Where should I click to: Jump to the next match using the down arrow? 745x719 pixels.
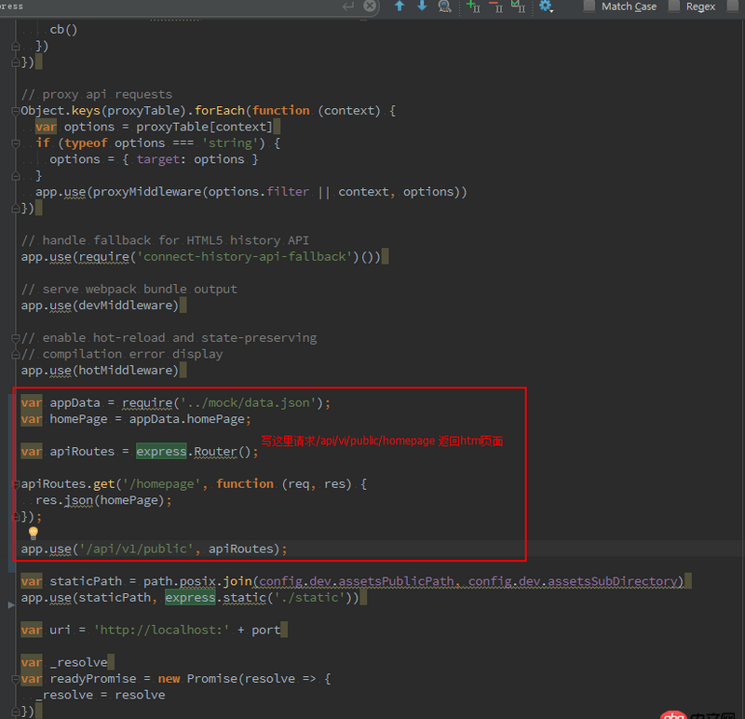click(421, 7)
